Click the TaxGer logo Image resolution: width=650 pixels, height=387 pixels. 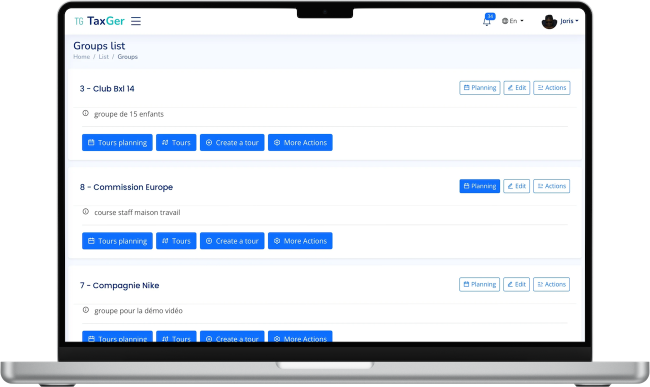(99, 21)
